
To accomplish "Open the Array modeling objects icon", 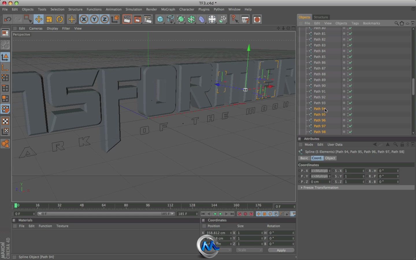I will [191, 19].
